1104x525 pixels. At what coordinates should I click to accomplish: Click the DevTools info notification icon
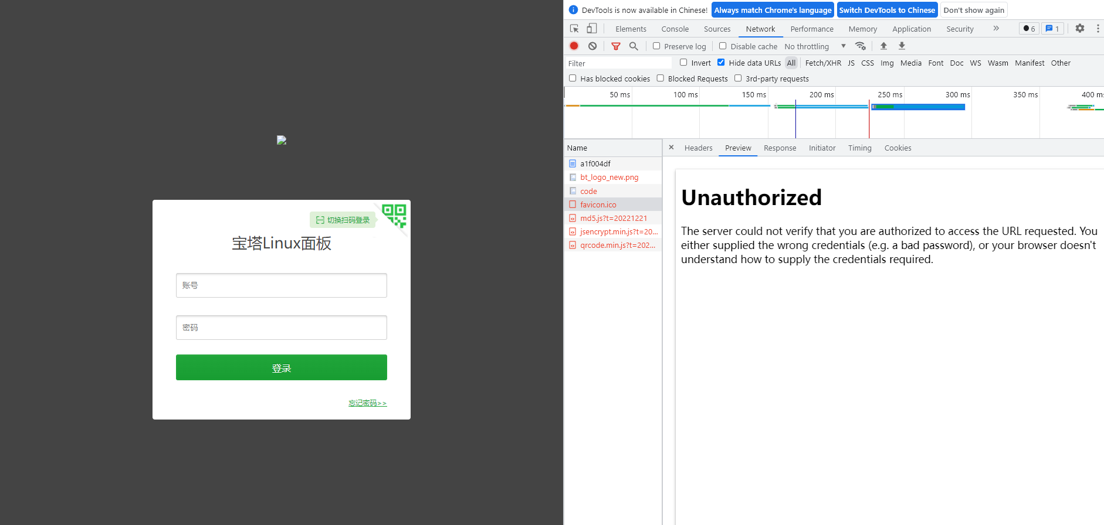pyautogui.click(x=573, y=10)
